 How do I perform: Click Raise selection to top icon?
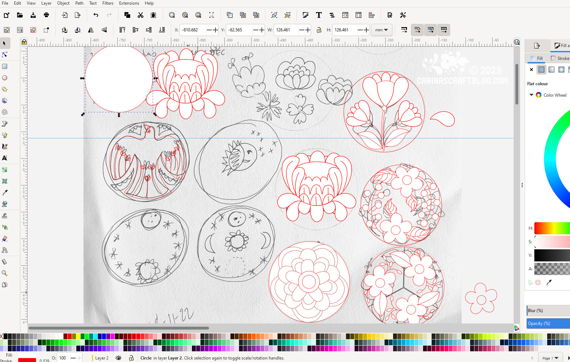click(x=122, y=30)
